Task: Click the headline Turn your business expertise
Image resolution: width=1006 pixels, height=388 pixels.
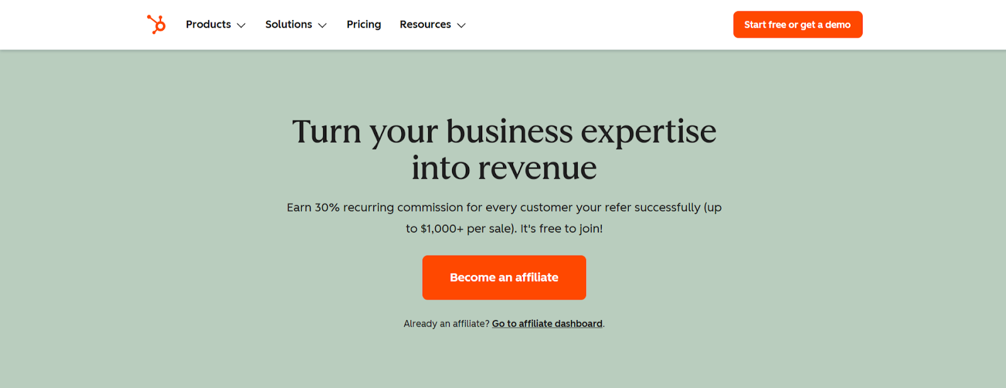Action: (504, 131)
